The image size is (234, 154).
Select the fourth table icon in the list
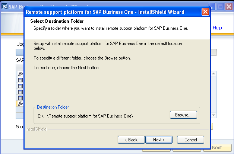(x=20, y=98)
